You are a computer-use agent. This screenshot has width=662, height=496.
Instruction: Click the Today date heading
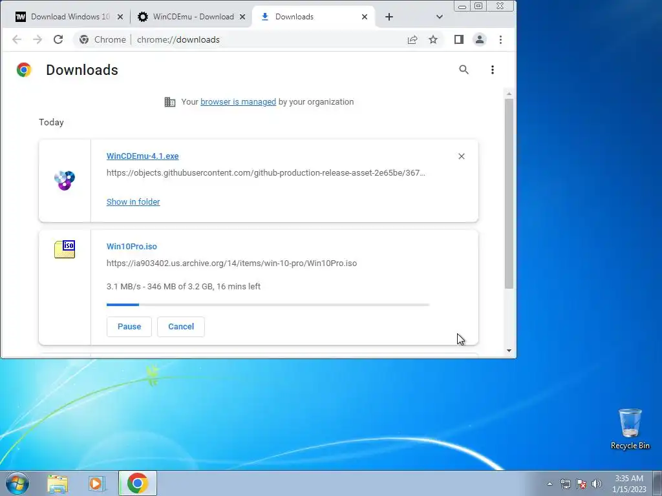point(52,122)
